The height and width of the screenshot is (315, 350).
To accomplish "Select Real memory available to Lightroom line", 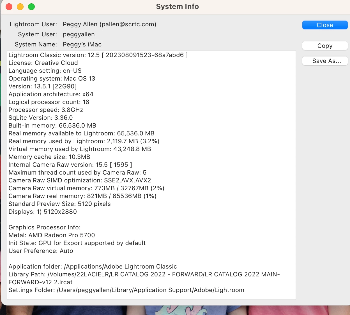I will click(x=82, y=133).
